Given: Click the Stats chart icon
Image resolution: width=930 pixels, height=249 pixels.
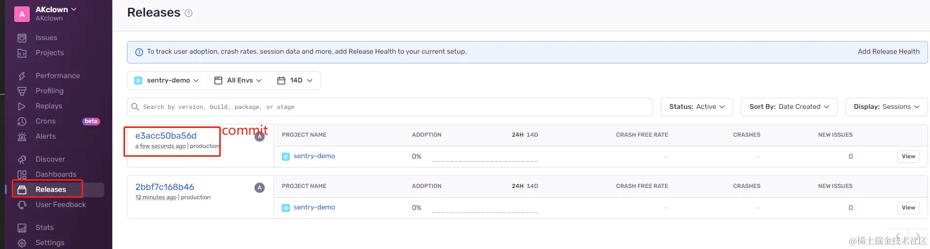Looking at the screenshot, I should coord(22,228).
